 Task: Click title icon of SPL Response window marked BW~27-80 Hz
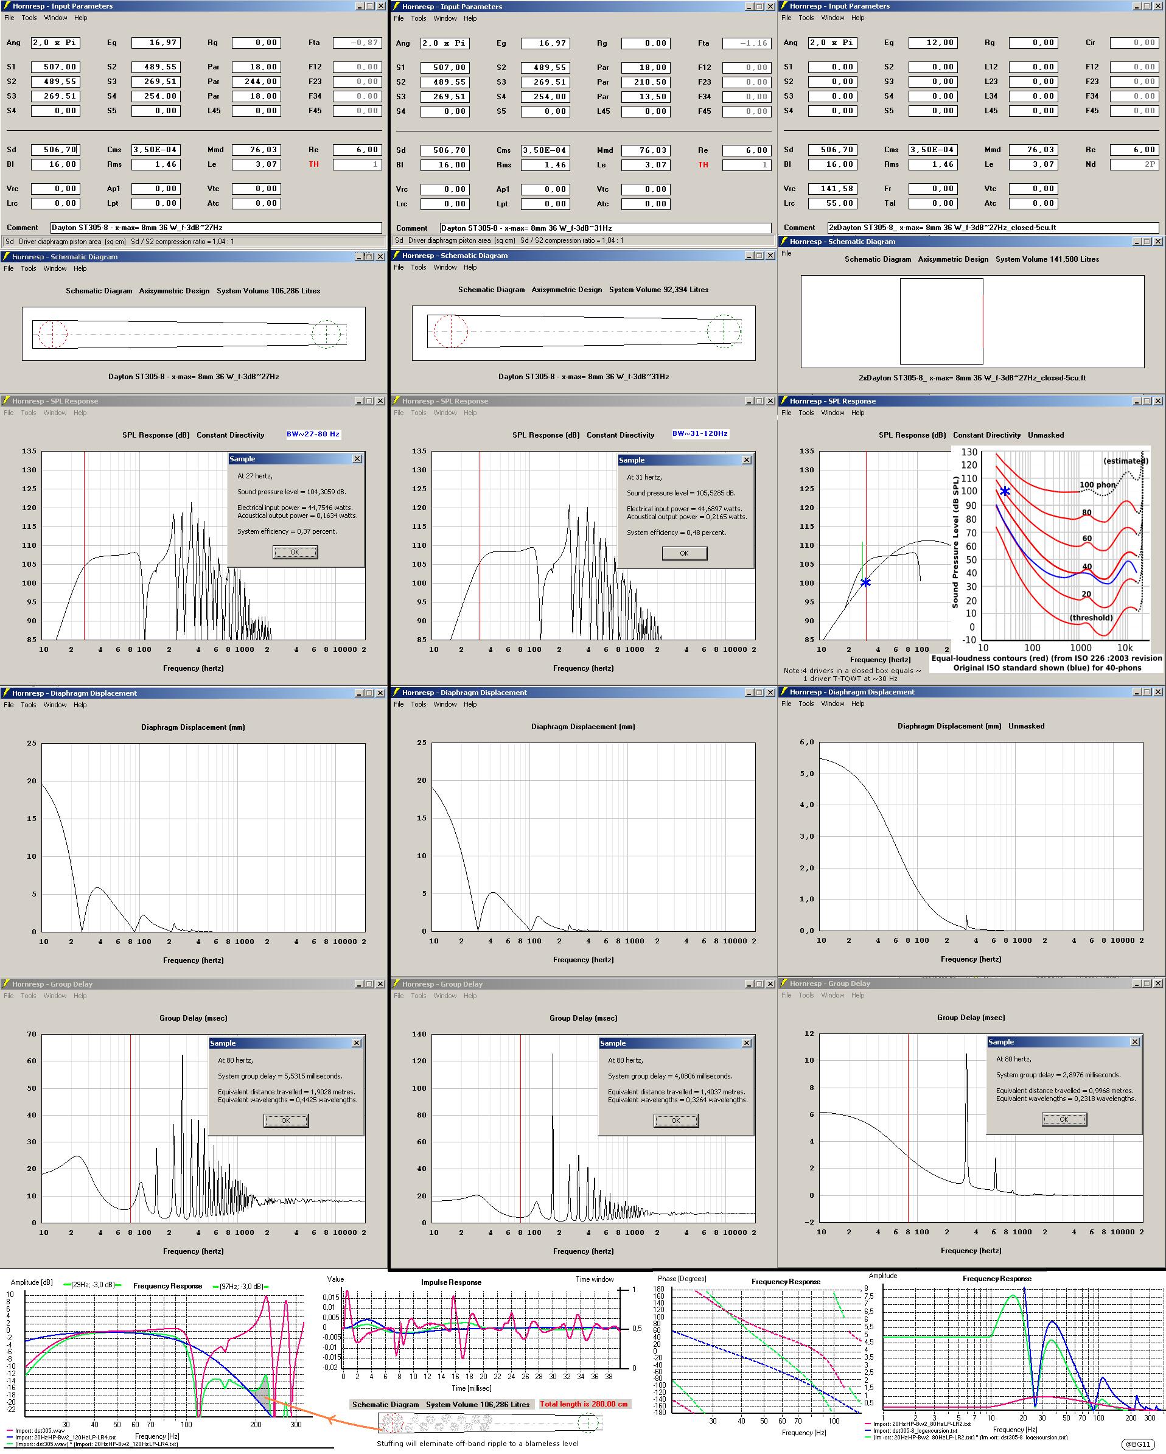tap(6, 401)
